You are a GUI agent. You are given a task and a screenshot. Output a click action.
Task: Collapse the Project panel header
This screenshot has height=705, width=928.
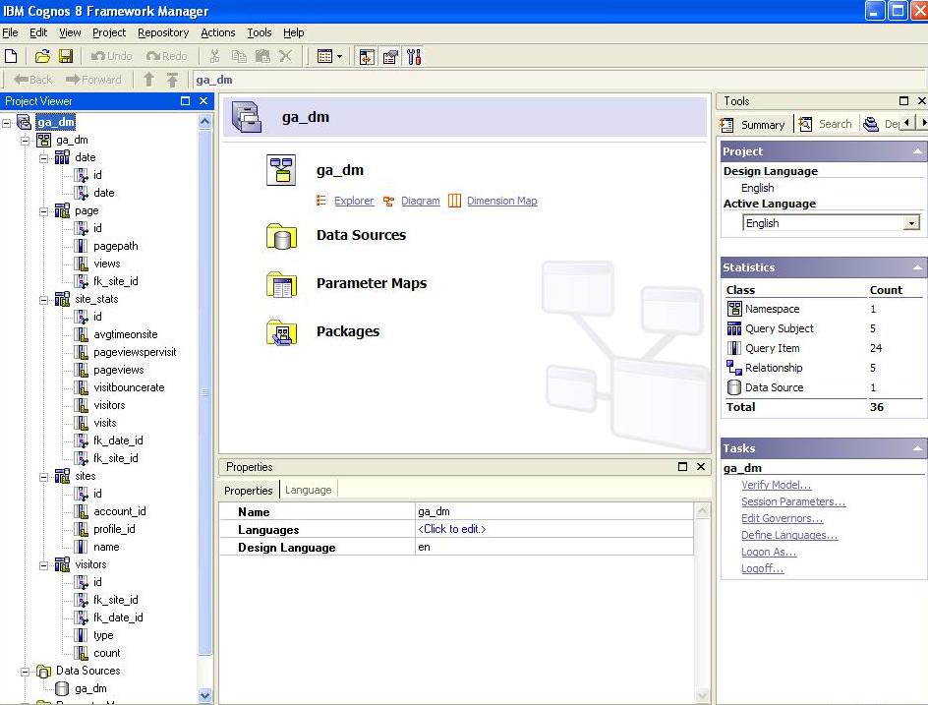pos(915,151)
